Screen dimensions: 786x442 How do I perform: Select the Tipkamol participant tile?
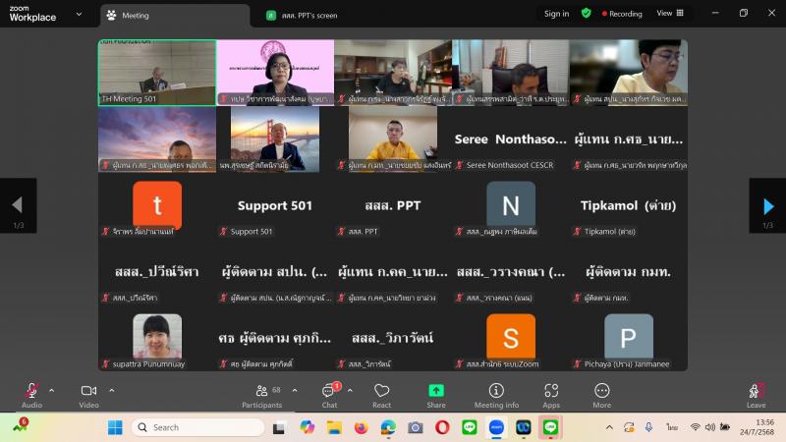pos(629,205)
